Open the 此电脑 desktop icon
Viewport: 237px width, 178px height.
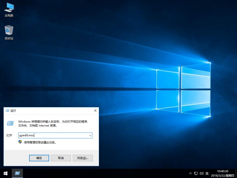point(9,10)
